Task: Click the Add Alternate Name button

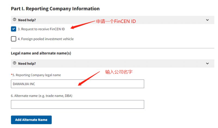Action: (31, 120)
